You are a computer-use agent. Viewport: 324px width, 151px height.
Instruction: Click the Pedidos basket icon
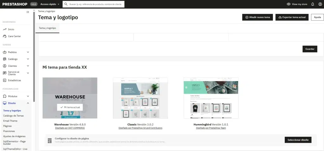pos(4,52)
